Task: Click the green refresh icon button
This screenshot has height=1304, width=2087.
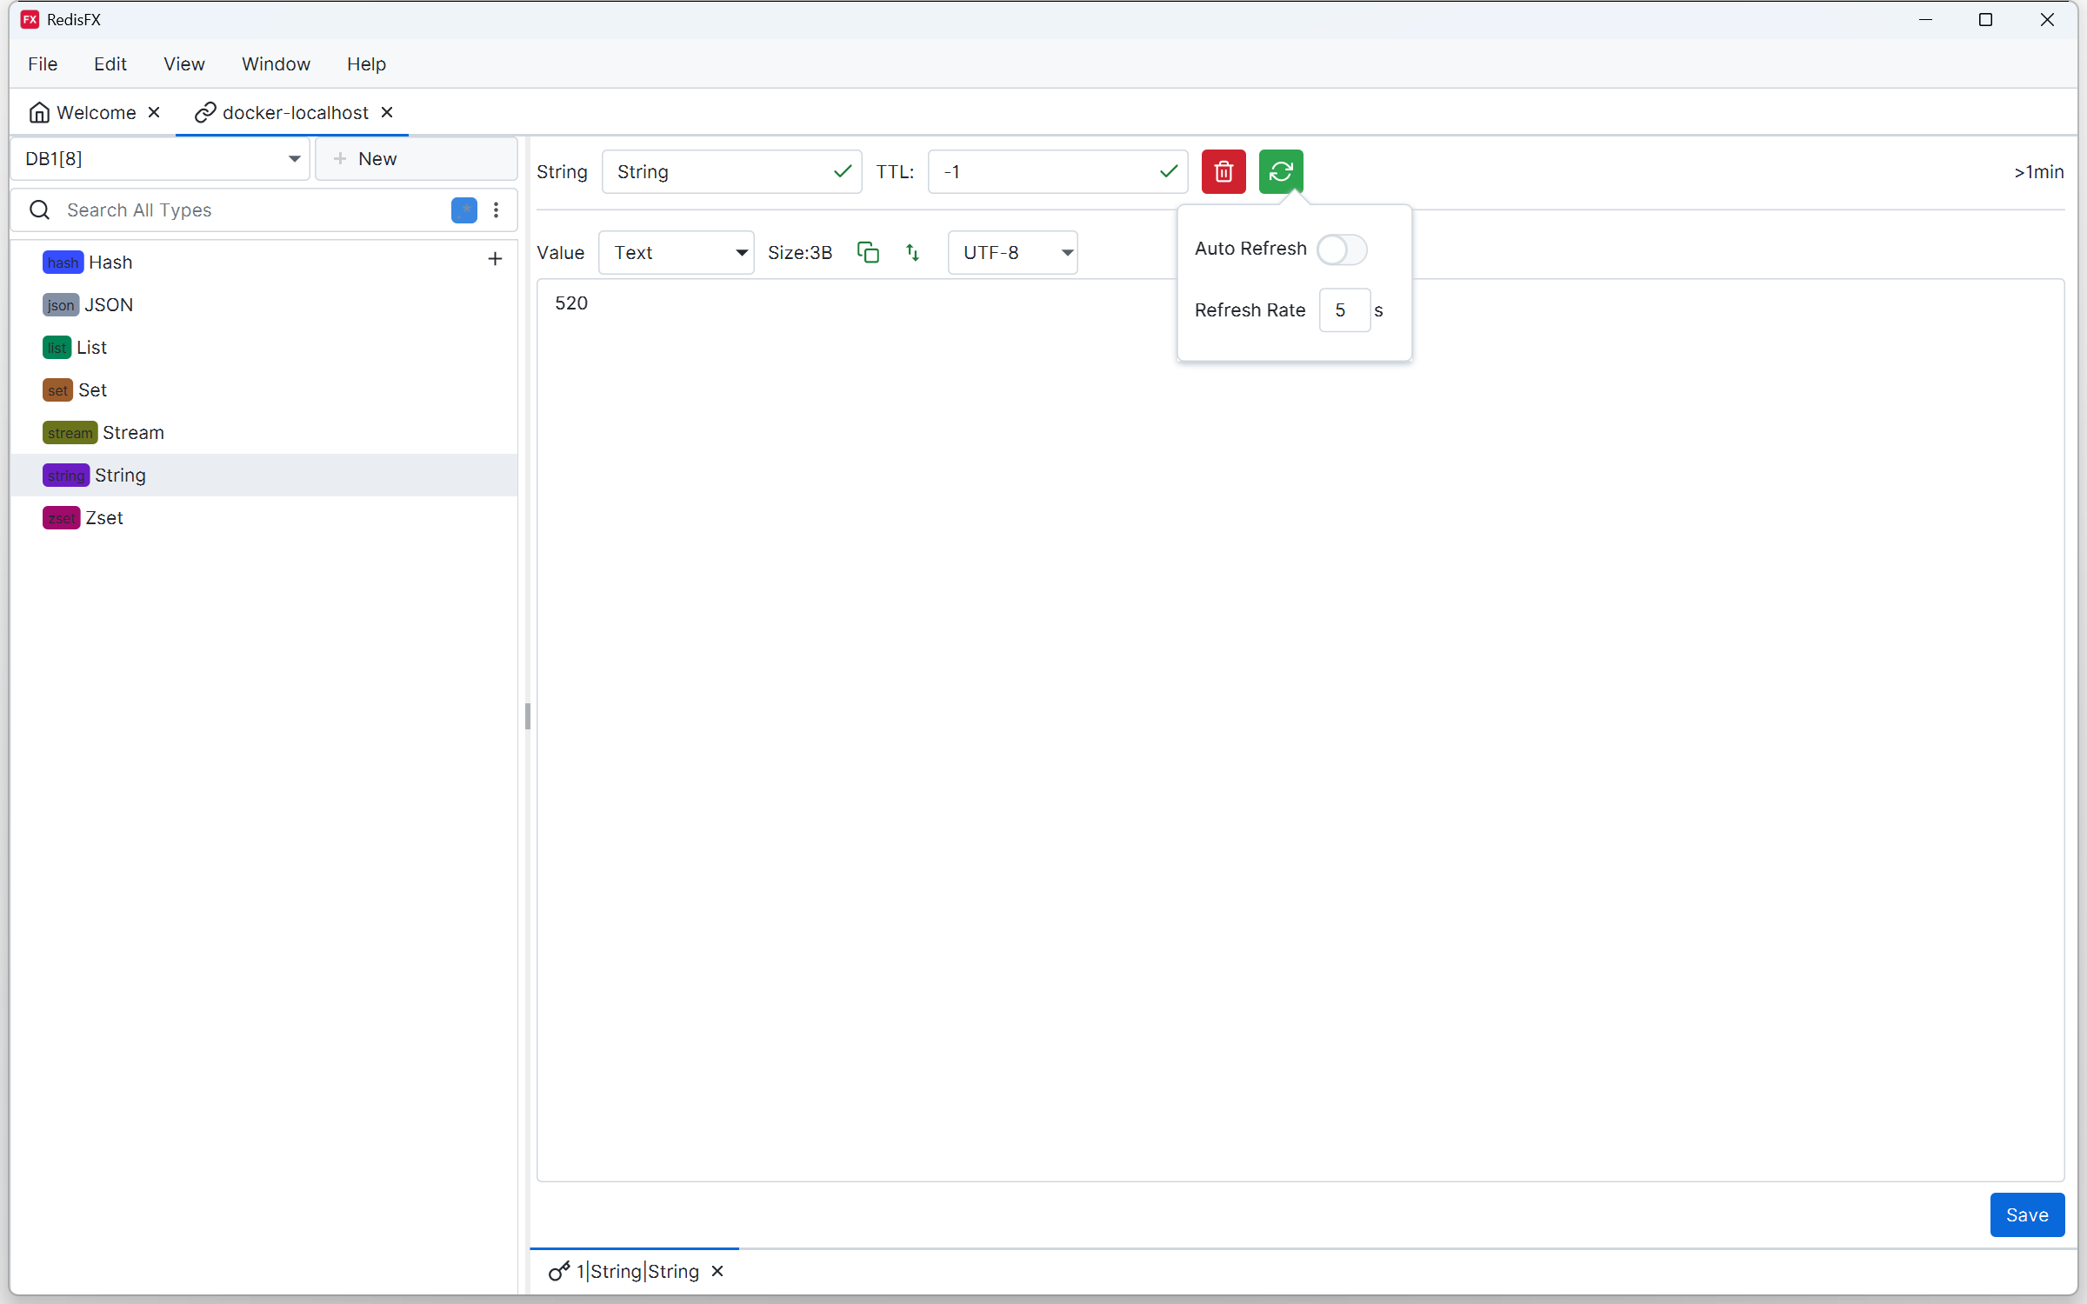Action: click(1280, 171)
